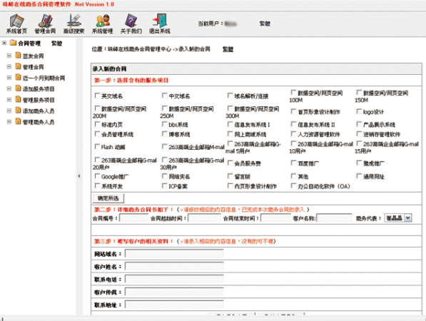426x321 pixels.
Task: Select the 合同管理 folder icon in sidebar
Action: [13, 43]
